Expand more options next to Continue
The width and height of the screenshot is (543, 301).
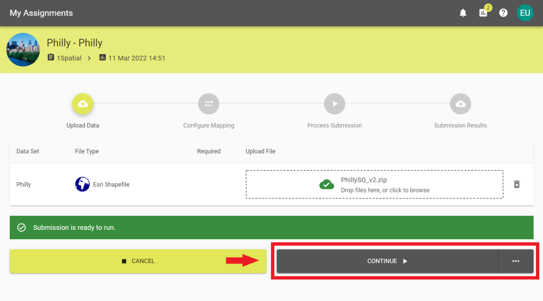[x=516, y=261]
